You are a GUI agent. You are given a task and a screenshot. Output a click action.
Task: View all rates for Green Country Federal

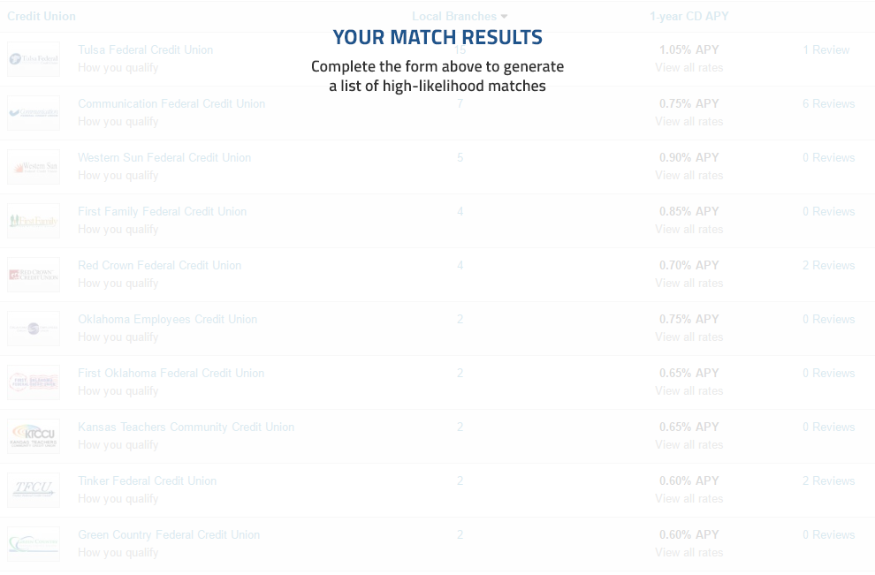click(x=689, y=552)
